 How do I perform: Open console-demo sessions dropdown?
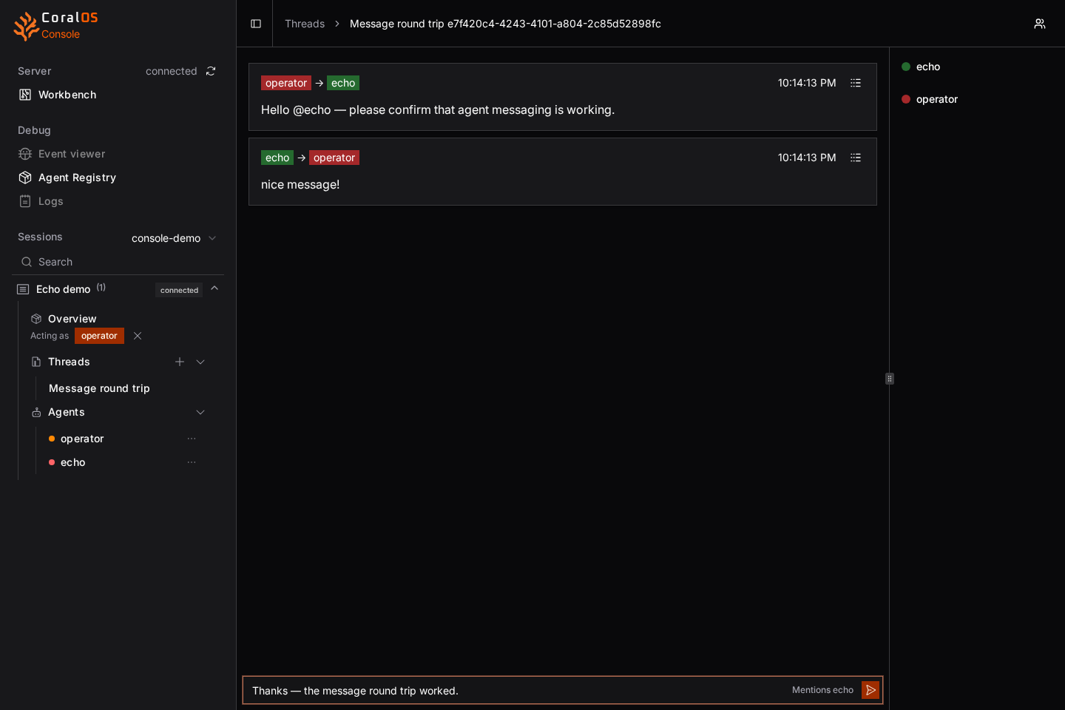(174, 238)
